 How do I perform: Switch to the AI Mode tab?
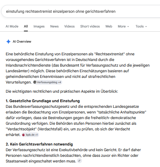pyautogui.click(x=12, y=26)
